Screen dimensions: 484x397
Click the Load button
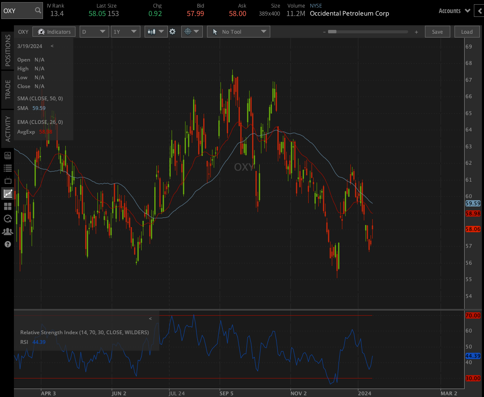pyautogui.click(x=467, y=32)
